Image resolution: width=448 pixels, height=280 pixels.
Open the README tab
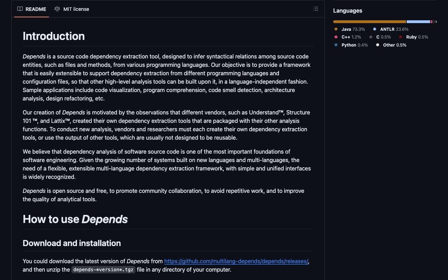tap(32, 9)
